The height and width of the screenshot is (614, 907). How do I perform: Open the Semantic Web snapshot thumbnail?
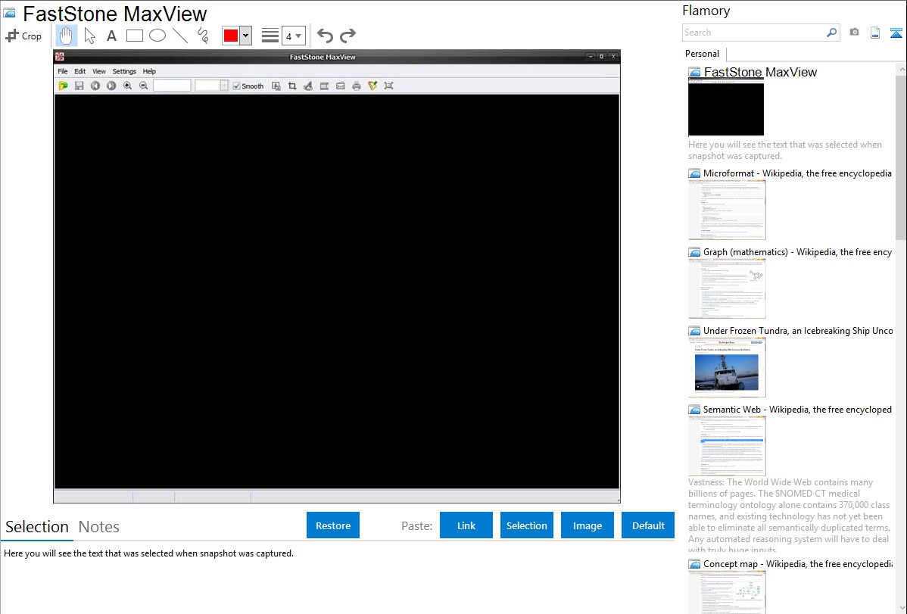[727, 446]
